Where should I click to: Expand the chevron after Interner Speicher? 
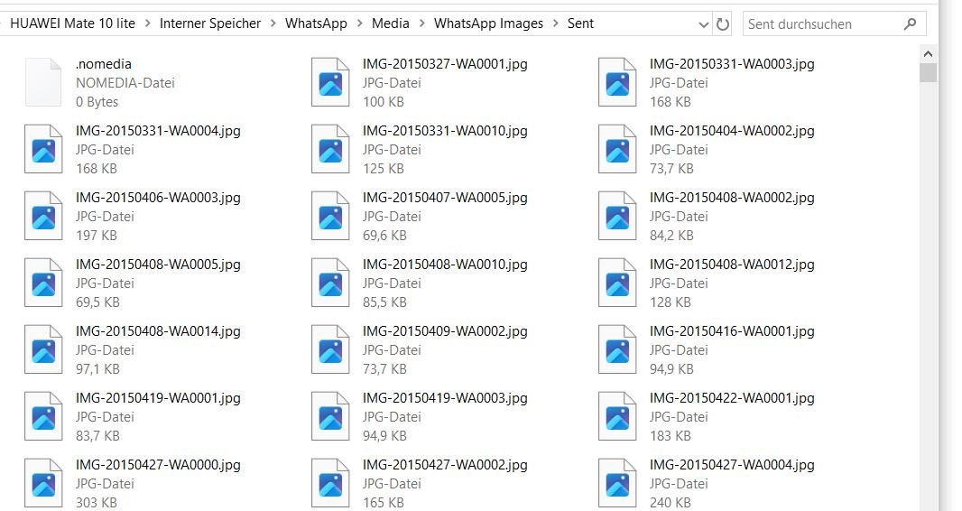tap(273, 23)
